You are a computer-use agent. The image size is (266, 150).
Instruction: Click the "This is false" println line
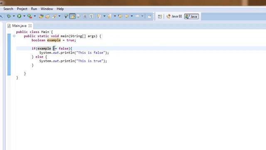tap(74, 52)
